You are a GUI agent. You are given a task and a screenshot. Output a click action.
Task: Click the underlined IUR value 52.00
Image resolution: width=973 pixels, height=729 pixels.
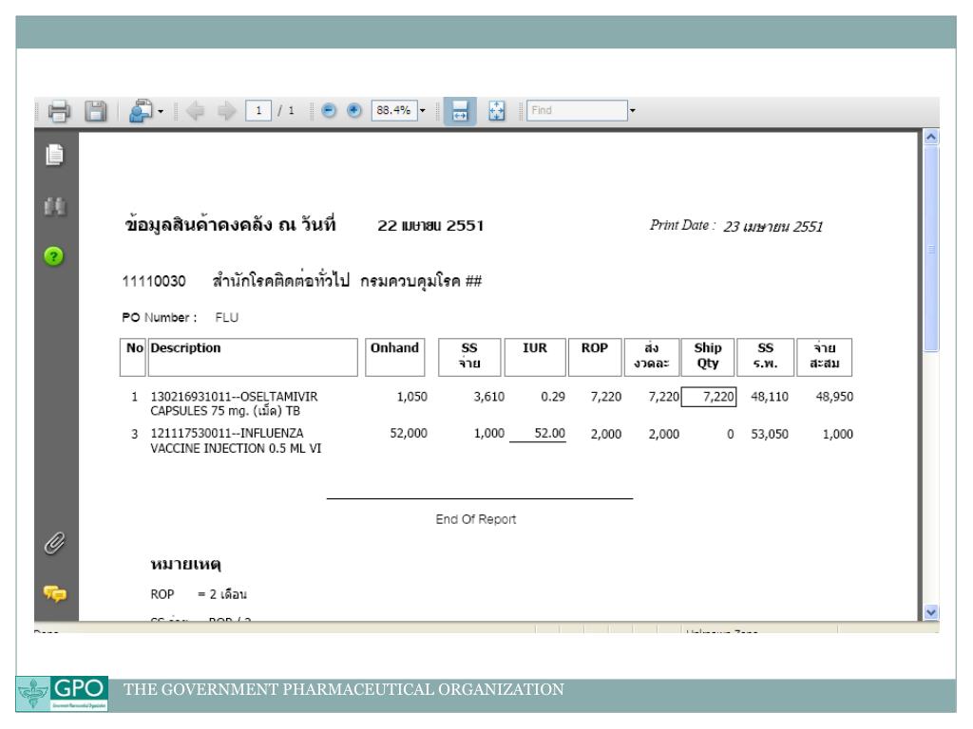(x=550, y=433)
